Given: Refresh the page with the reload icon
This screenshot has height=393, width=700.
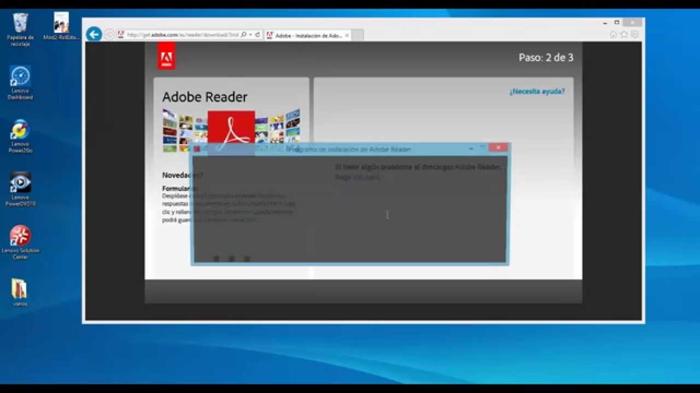Looking at the screenshot, I should pyautogui.click(x=258, y=34).
